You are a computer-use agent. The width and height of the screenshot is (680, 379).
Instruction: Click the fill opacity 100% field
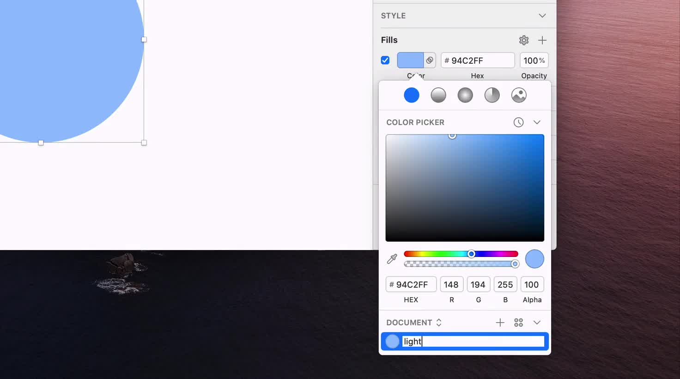tap(534, 60)
